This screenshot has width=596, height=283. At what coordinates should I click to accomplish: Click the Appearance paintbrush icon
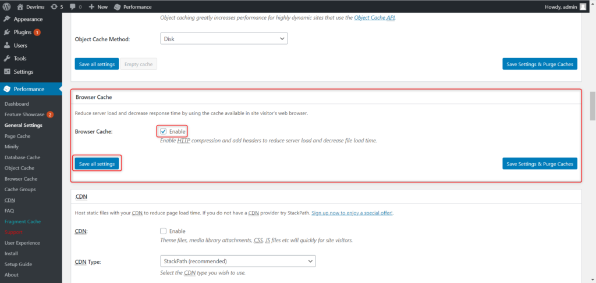click(x=7, y=19)
